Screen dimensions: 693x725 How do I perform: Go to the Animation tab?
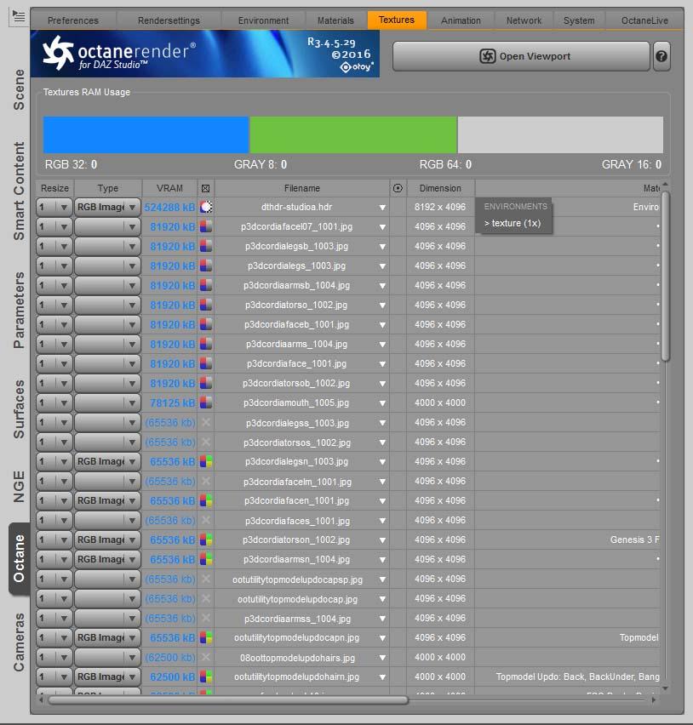point(461,20)
